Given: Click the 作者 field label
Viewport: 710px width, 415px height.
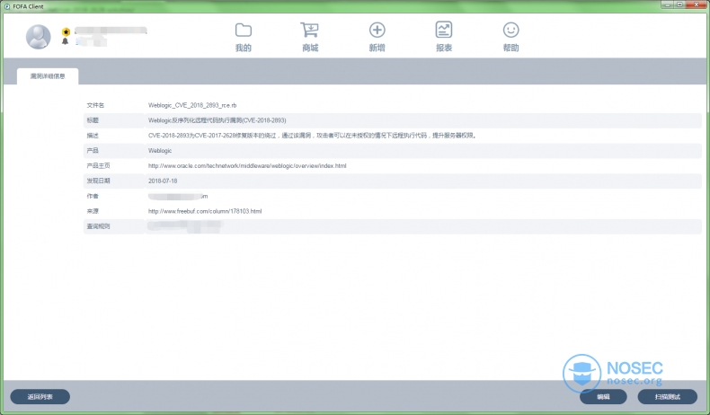Looking at the screenshot, I should click(93, 196).
